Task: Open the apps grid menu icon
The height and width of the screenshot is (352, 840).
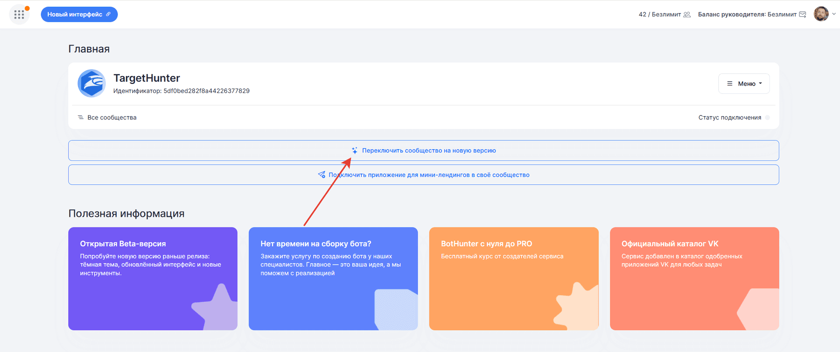Action: pyautogui.click(x=19, y=14)
